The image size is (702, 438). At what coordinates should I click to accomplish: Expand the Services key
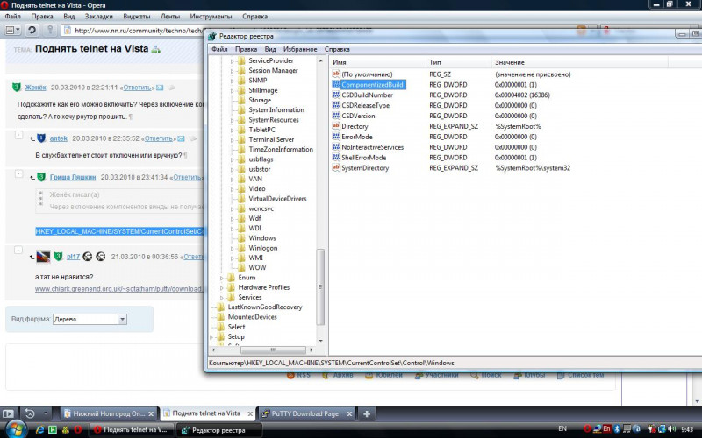click(222, 297)
